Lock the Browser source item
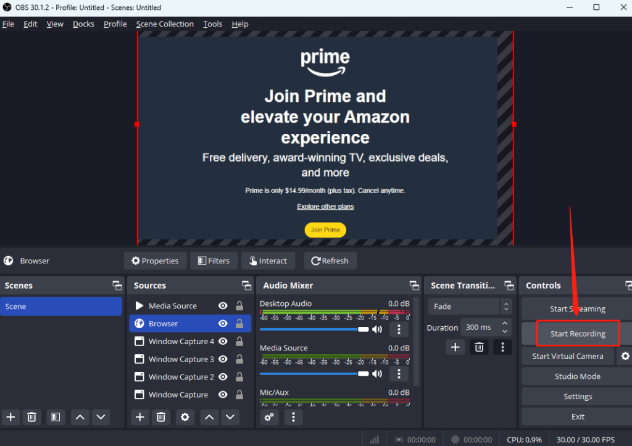 239,323
